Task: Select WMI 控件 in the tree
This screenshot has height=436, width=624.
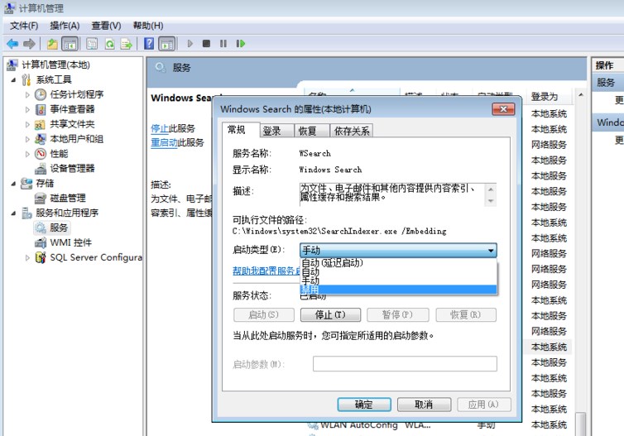Action: [71, 242]
